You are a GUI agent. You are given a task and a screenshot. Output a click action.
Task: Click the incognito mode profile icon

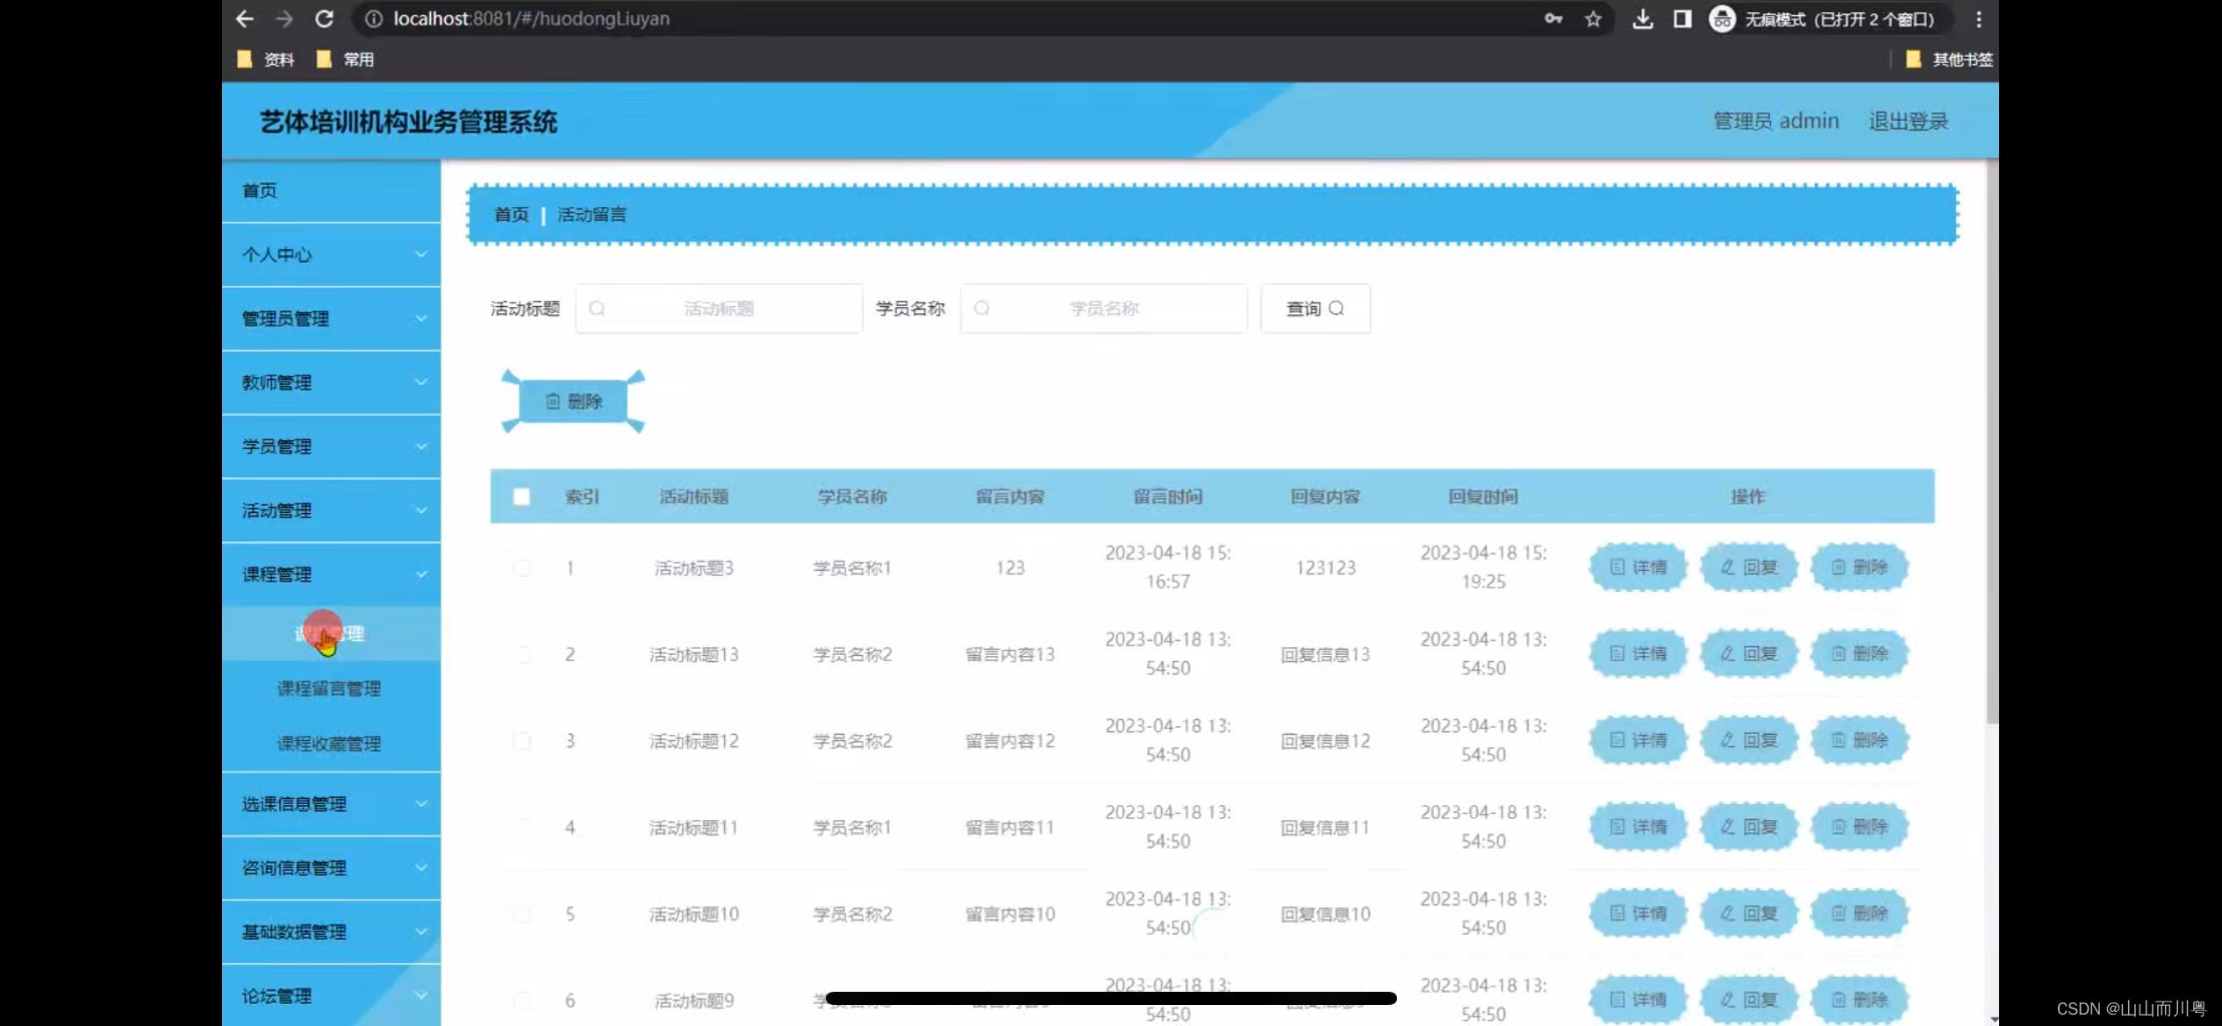(x=1722, y=18)
